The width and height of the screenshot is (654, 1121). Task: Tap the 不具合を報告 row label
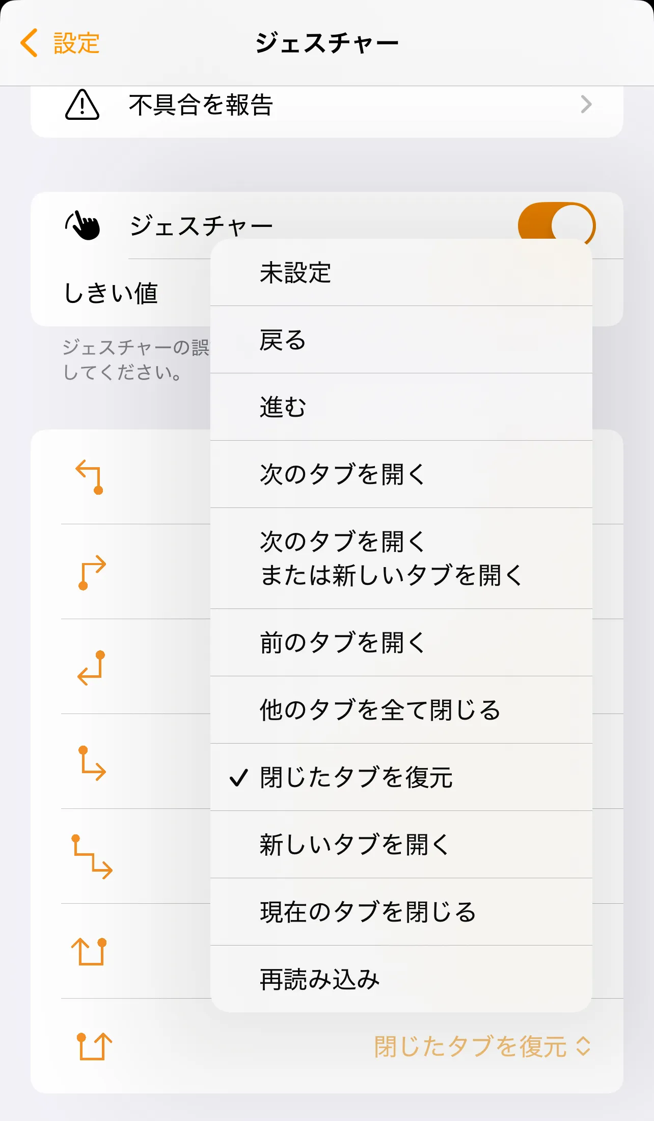201,105
